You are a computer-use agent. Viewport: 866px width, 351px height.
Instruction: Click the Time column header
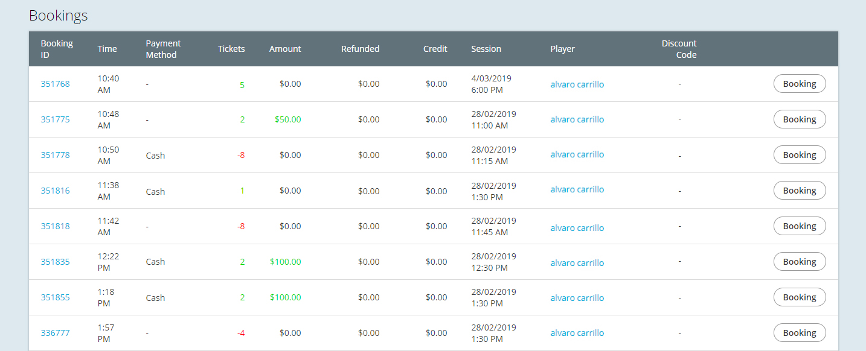click(107, 49)
